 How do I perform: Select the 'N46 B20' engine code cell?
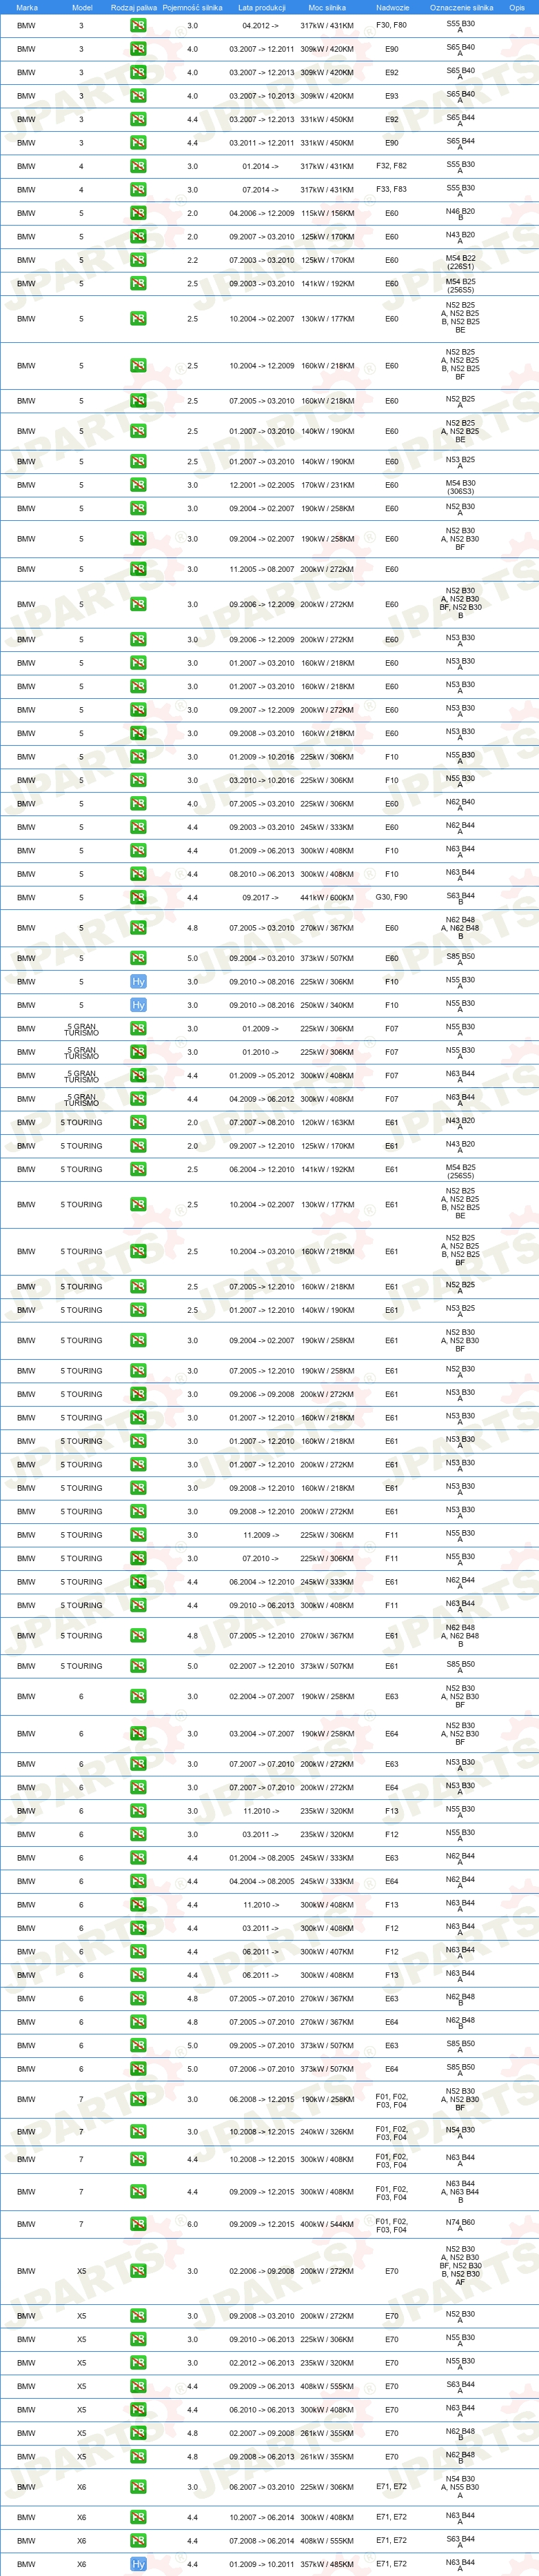point(460,214)
